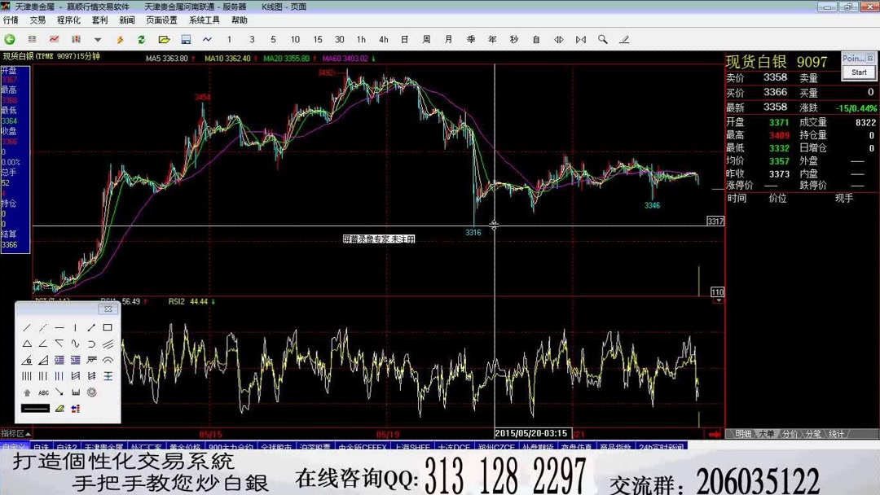This screenshot has height=495, width=880.
Task: Open the magnifier zoom tool on toolbar
Action: [604, 39]
